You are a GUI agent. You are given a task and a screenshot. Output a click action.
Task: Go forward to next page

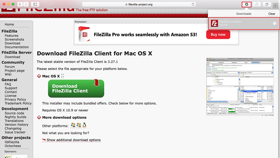(26, 4)
